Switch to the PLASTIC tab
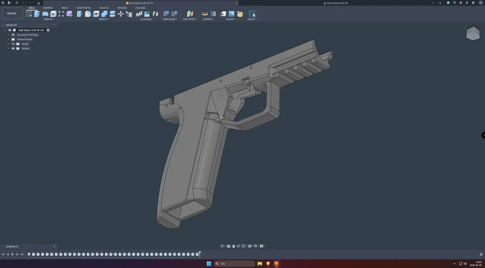This screenshot has height=268, width=485. [x=104, y=8]
